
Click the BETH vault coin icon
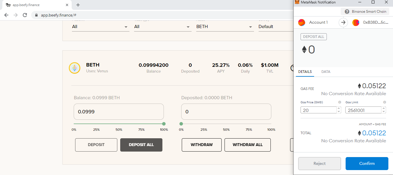tap(75, 68)
